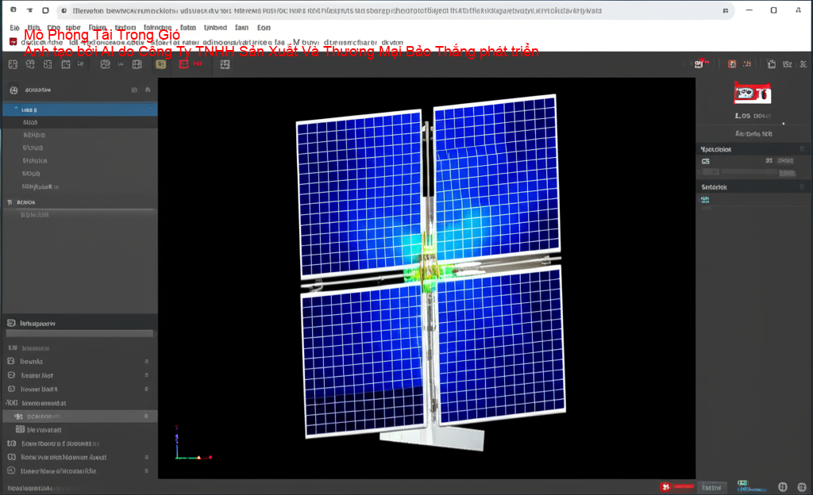813x495 pixels.
Task: Click the pin icon in the left panel header
Action: tap(148, 90)
